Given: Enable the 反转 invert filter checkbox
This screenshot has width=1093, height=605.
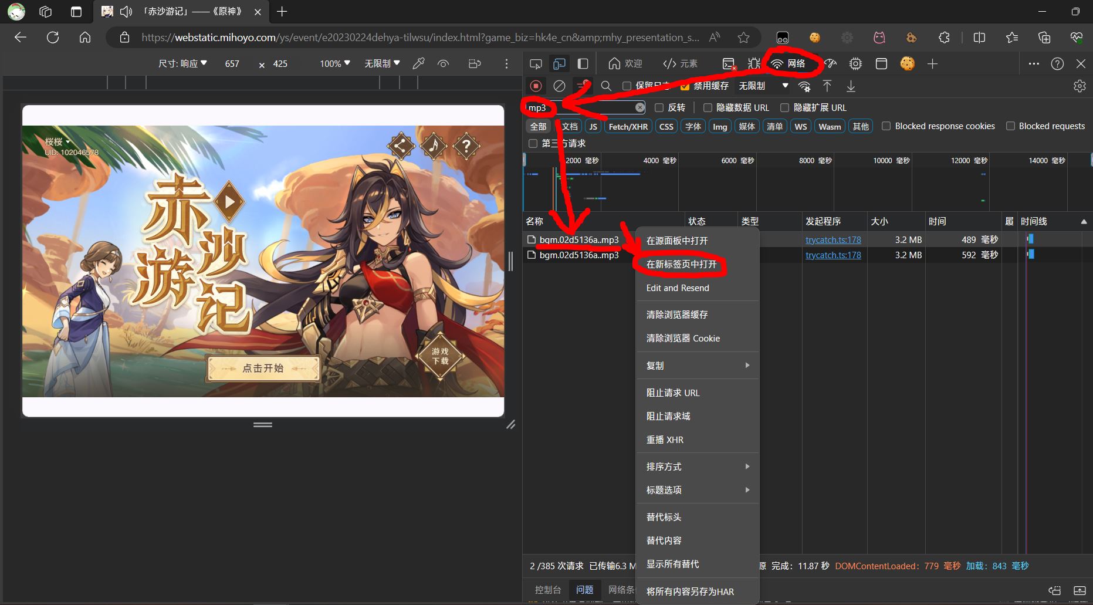Looking at the screenshot, I should (659, 108).
